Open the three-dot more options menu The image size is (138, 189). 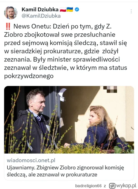point(131,11)
